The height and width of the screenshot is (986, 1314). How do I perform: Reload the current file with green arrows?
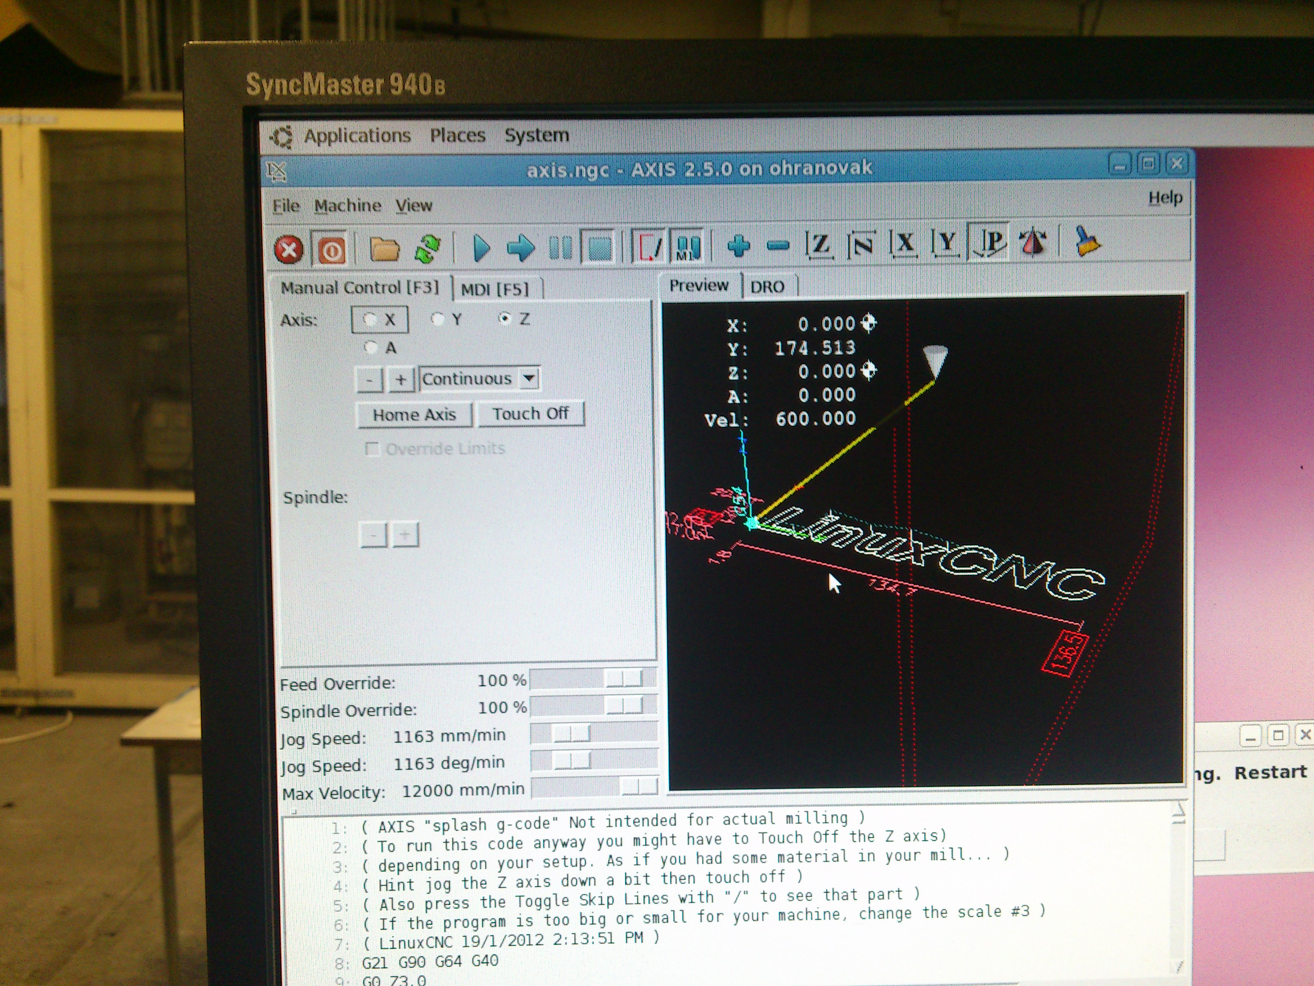(x=428, y=249)
